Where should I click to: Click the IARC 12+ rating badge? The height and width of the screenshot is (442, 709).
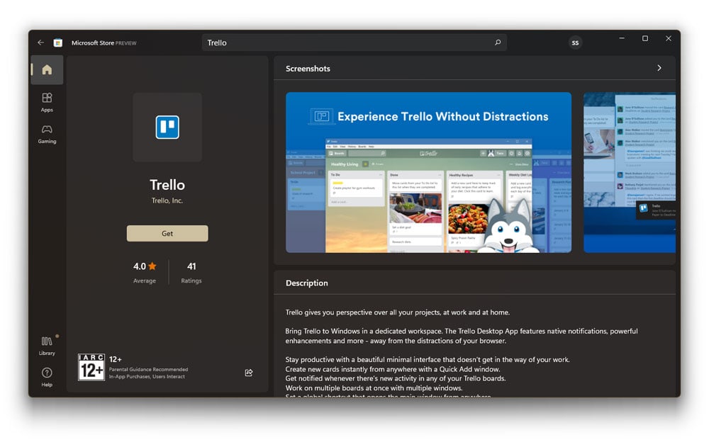tap(91, 368)
